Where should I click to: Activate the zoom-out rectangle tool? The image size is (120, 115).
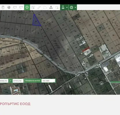[x=21, y=7]
